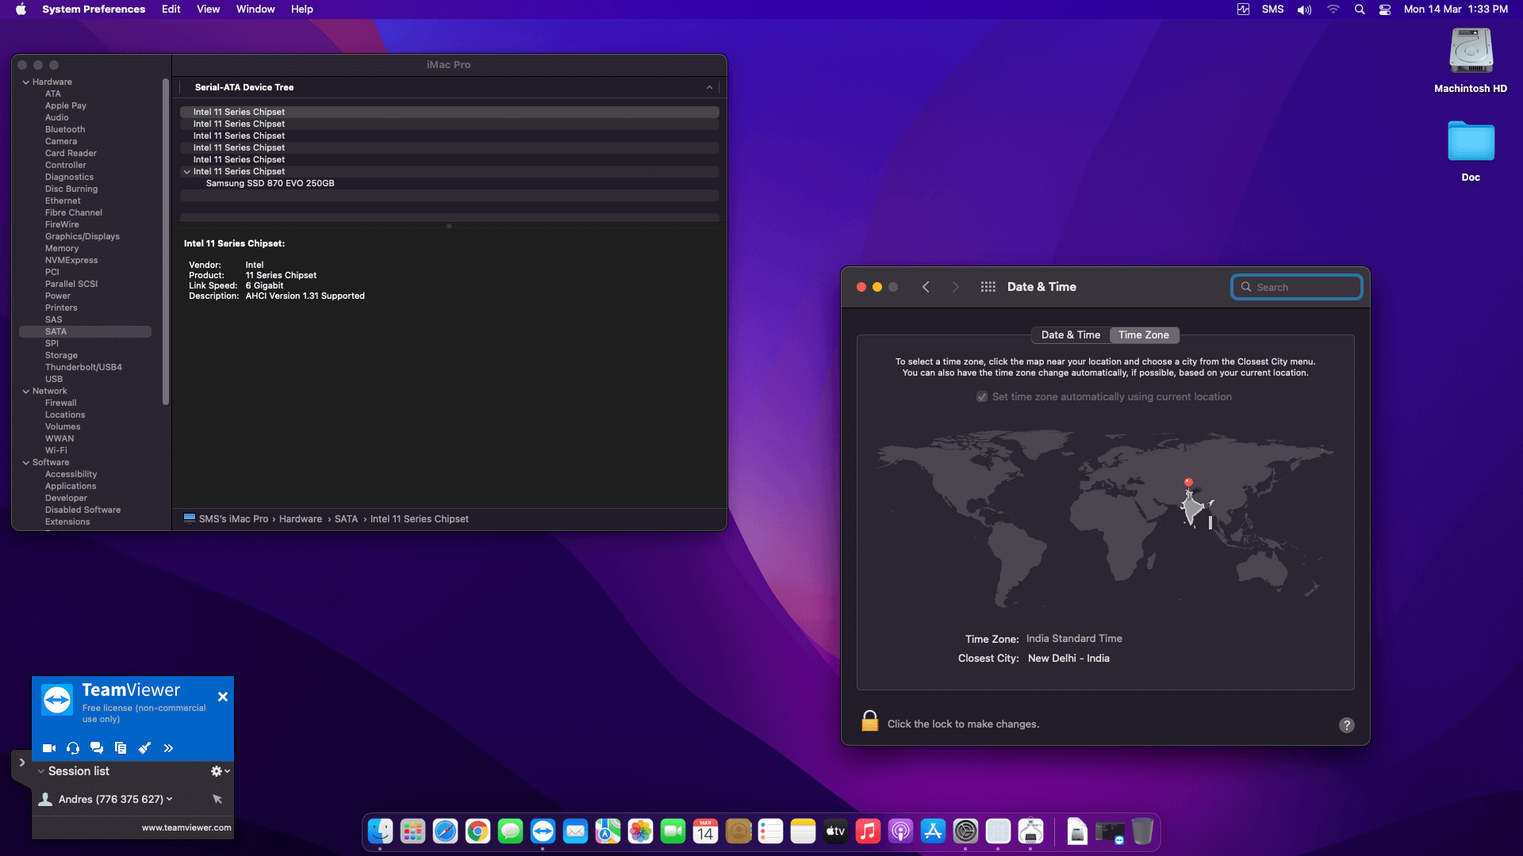The width and height of the screenshot is (1523, 856).
Task: Click SMS's iMac Pro in path bar
Action: click(233, 519)
